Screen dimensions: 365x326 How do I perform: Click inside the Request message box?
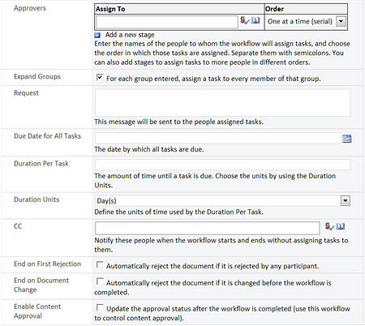point(222,103)
